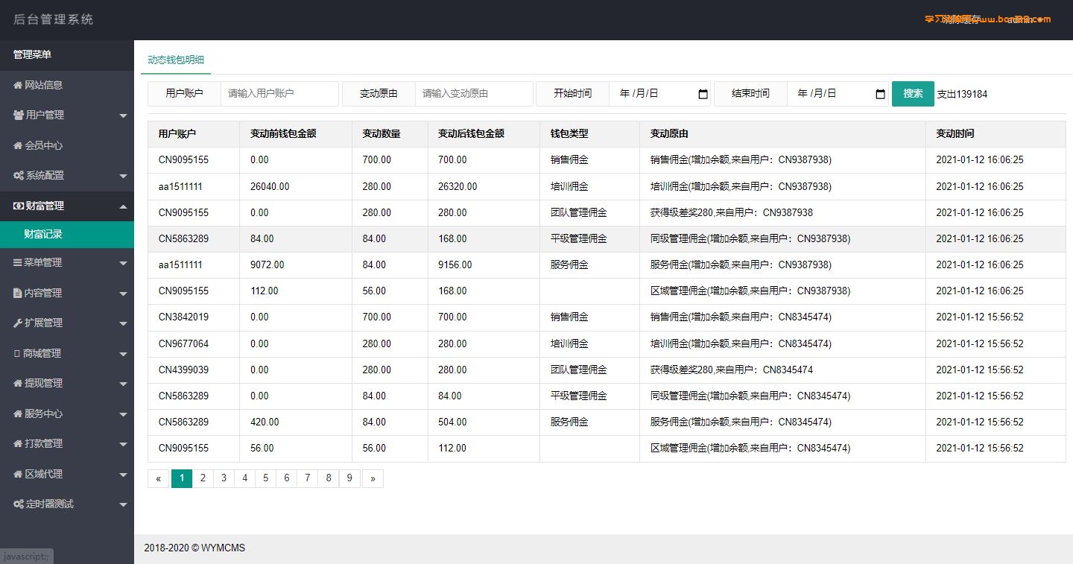1073x564 pixels.
Task: Go to page 9 of results
Action: tap(349, 478)
